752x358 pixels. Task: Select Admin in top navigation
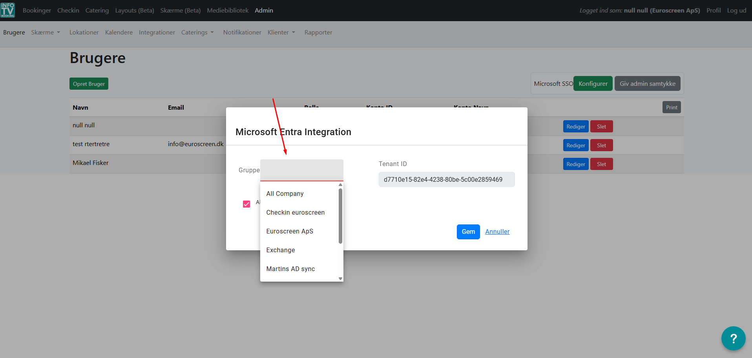click(x=264, y=10)
